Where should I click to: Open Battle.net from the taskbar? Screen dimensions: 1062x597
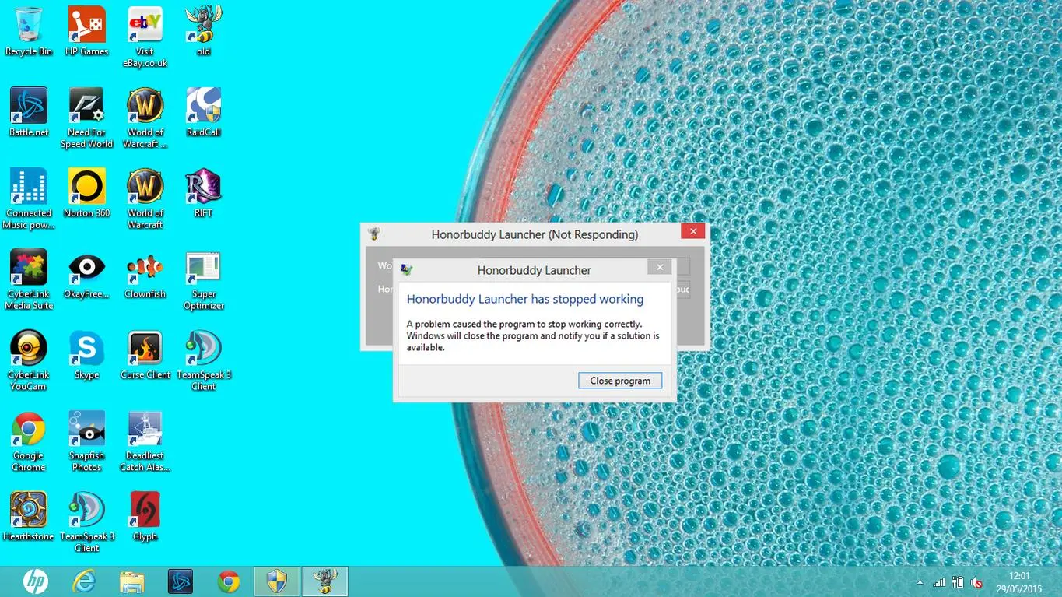[181, 581]
